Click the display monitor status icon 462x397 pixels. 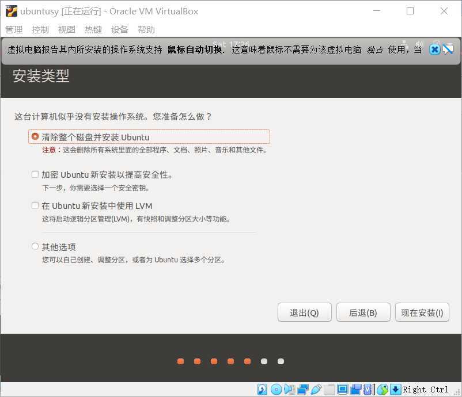click(343, 390)
